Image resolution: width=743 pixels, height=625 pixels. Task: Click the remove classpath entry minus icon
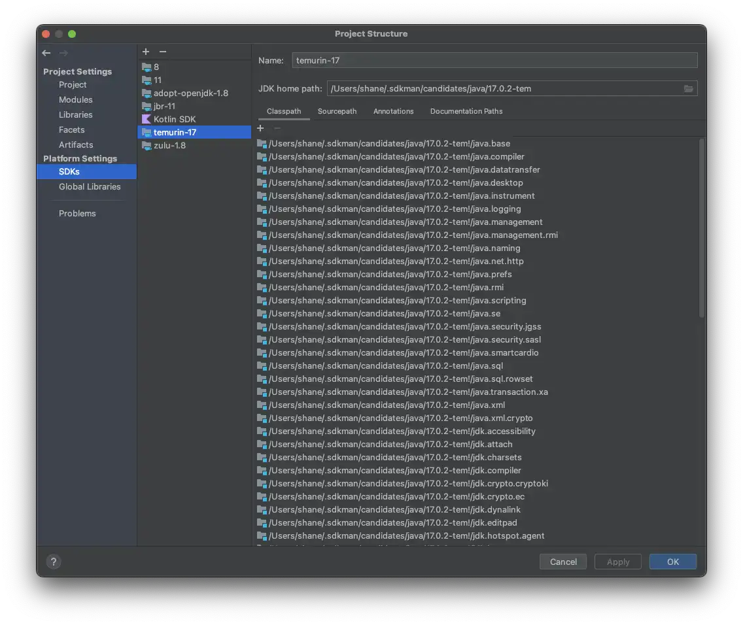tap(277, 128)
